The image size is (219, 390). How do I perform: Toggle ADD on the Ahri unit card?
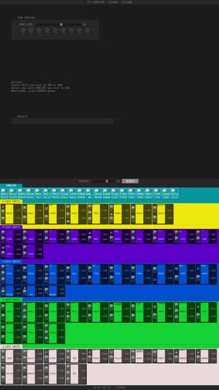[x=18, y=308]
